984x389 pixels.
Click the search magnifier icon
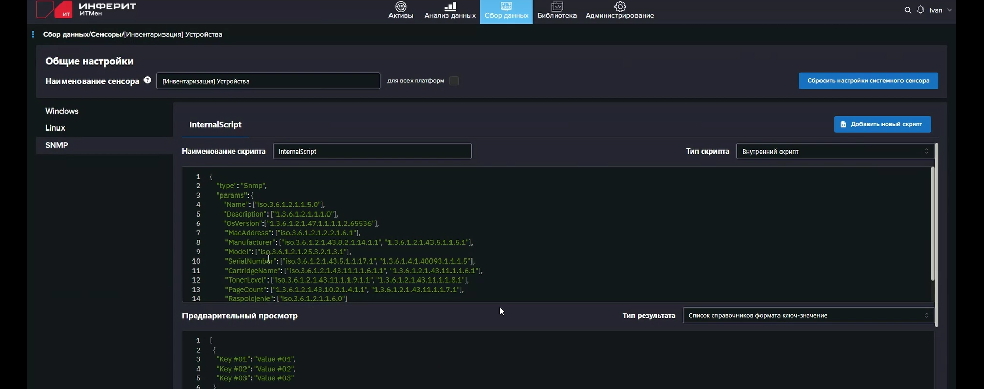point(908,10)
